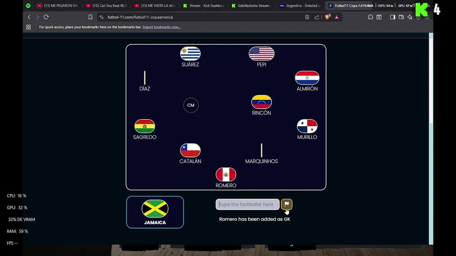Click the flag submit button next to the input
Viewport: 456px width, 256px height.
click(287, 204)
